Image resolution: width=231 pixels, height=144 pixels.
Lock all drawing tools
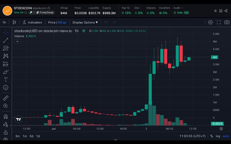pos(5,132)
